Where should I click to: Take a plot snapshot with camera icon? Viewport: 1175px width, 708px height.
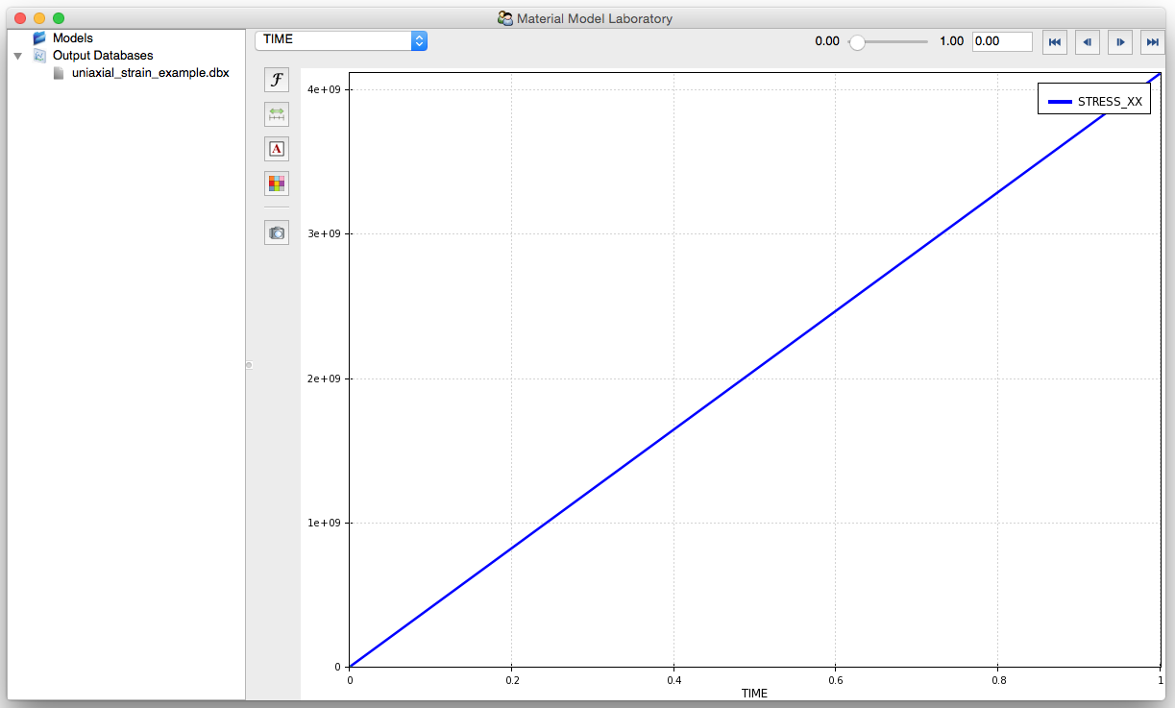pos(277,232)
